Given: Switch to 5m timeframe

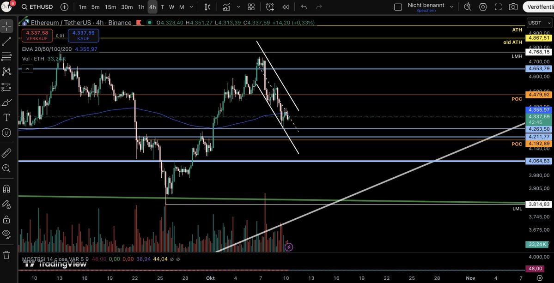Looking at the screenshot, I should pyautogui.click(x=95, y=7).
